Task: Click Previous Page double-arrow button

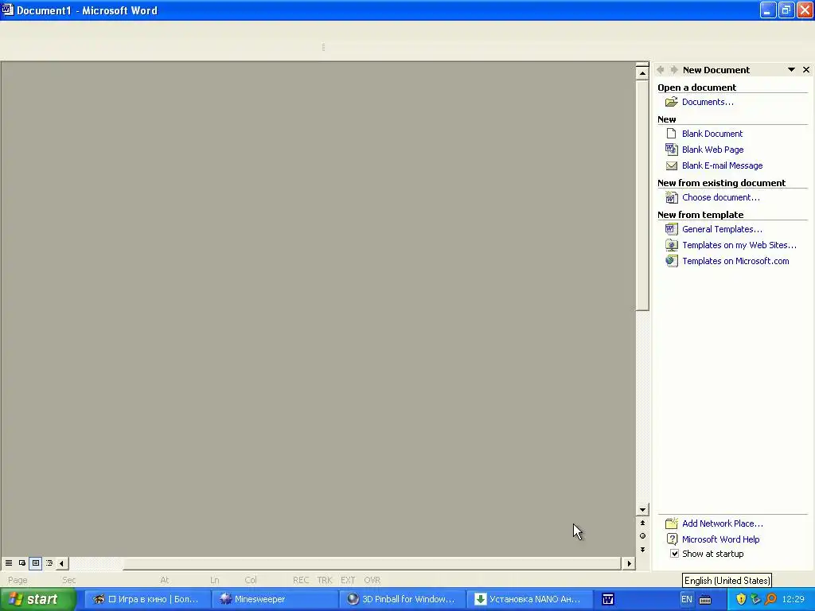Action: pos(642,523)
